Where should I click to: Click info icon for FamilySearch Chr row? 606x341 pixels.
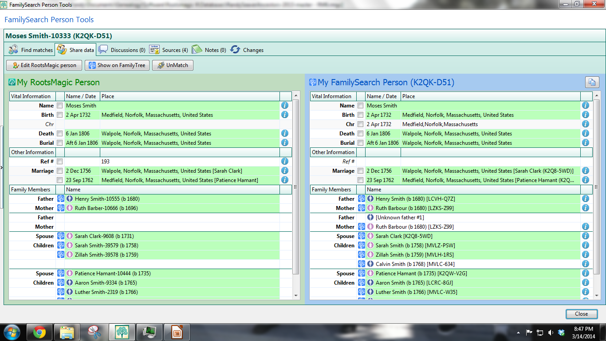coord(586,124)
